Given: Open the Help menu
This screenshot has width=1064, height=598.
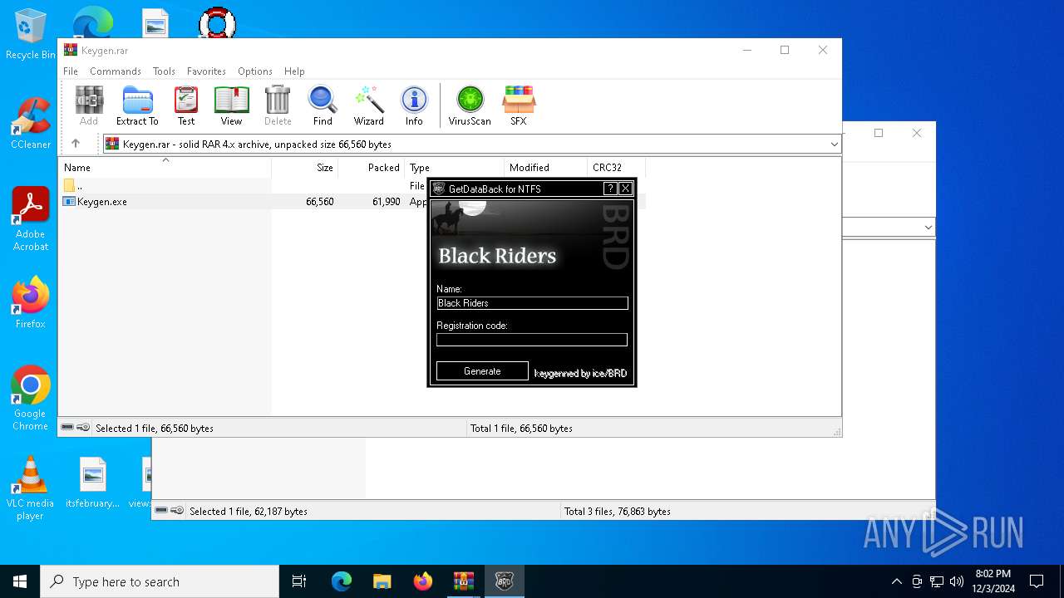Looking at the screenshot, I should tap(294, 71).
